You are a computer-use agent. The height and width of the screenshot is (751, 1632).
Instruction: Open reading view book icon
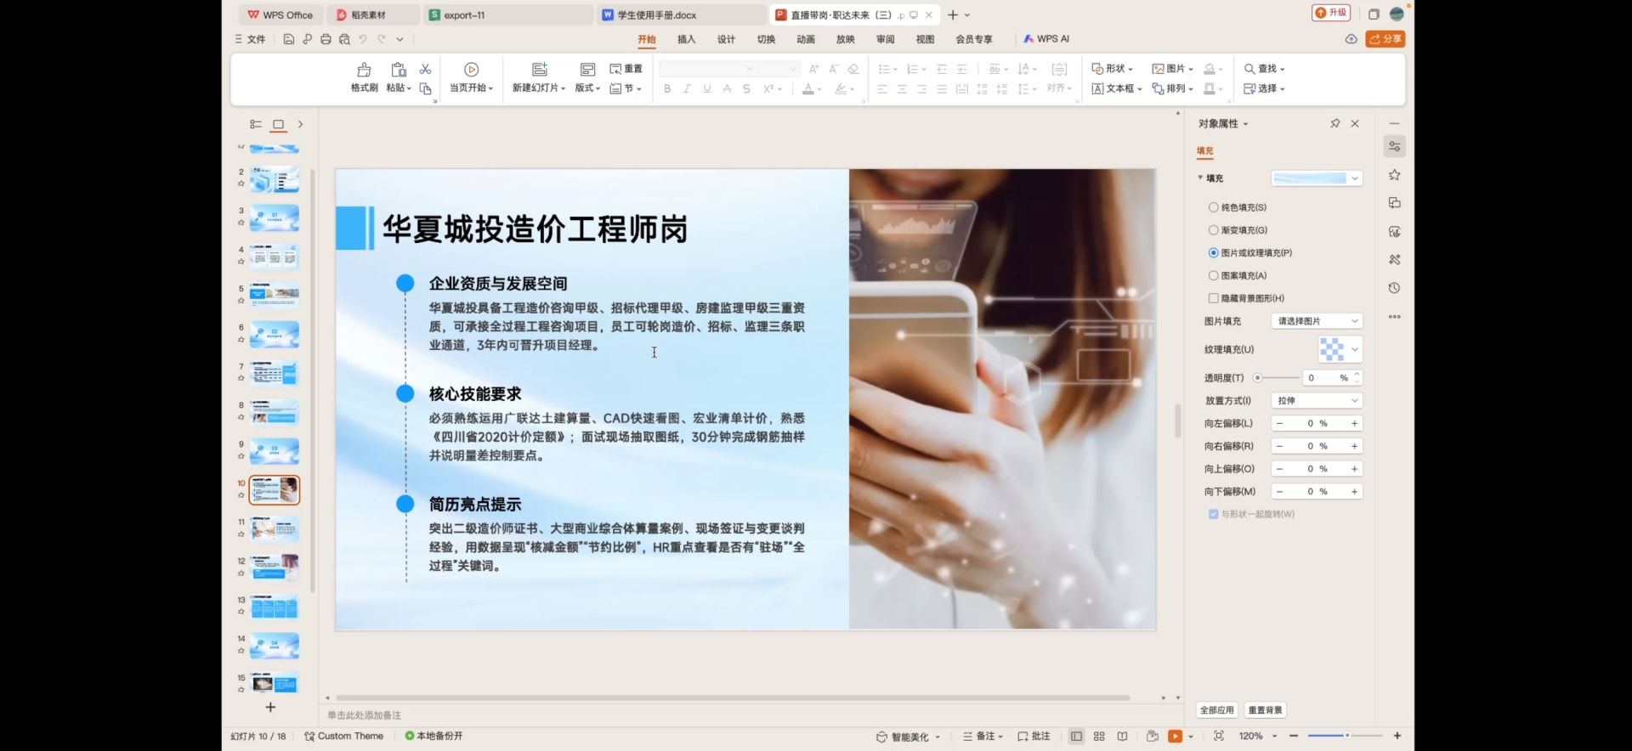1122,737
